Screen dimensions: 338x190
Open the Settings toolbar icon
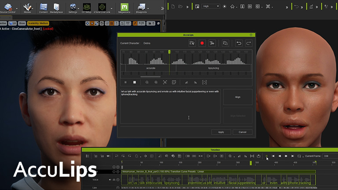point(73,8)
